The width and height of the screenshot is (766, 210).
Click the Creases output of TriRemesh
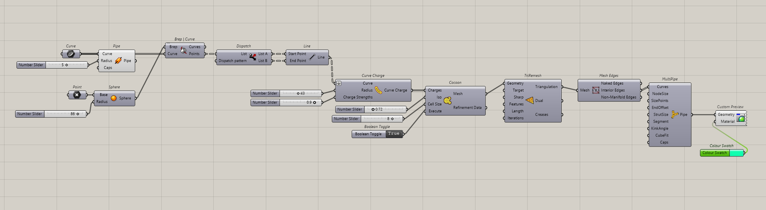542,114
